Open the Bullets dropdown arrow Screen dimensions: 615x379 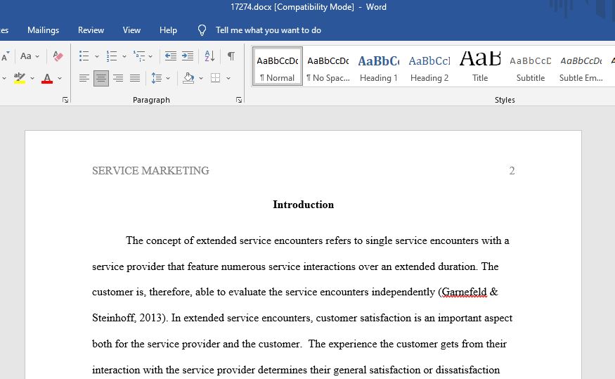pos(96,56)
